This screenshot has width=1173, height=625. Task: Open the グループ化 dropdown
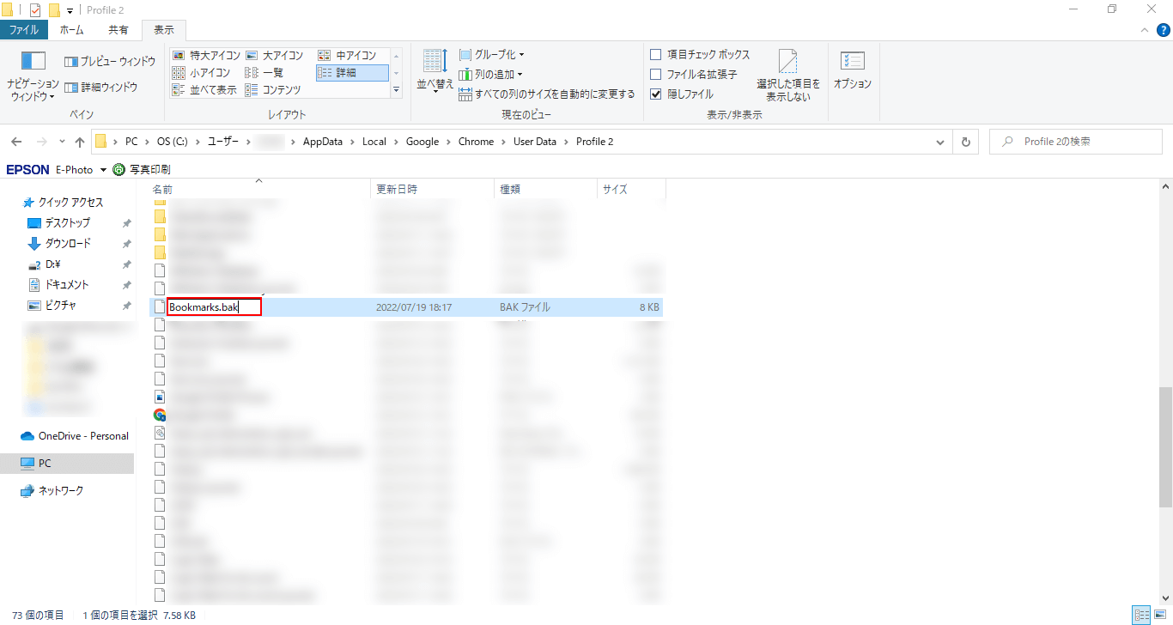click(x=492, y=55)
